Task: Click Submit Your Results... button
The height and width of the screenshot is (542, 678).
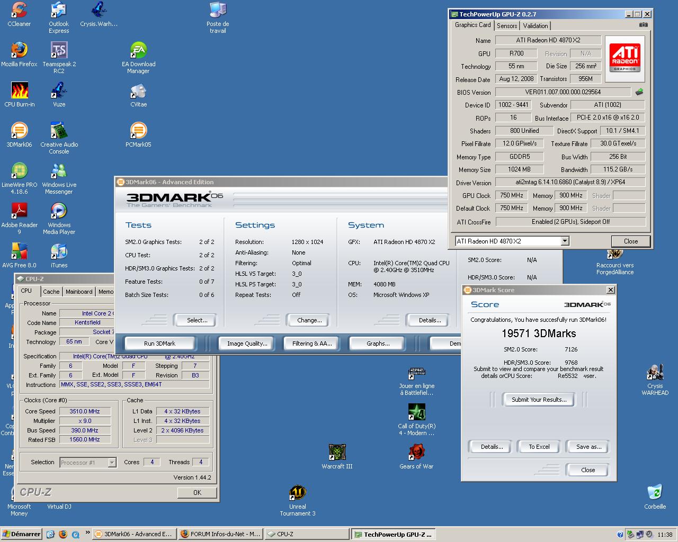Action: [539, 400]
